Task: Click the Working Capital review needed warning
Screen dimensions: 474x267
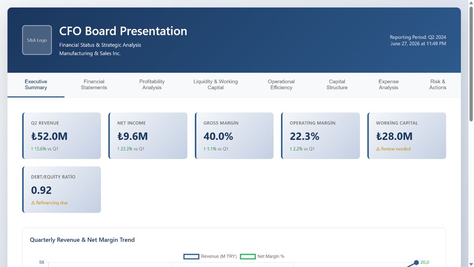Action: point(393,149)
